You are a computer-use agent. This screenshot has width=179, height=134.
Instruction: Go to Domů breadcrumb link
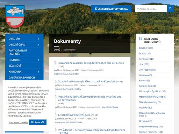57,50
